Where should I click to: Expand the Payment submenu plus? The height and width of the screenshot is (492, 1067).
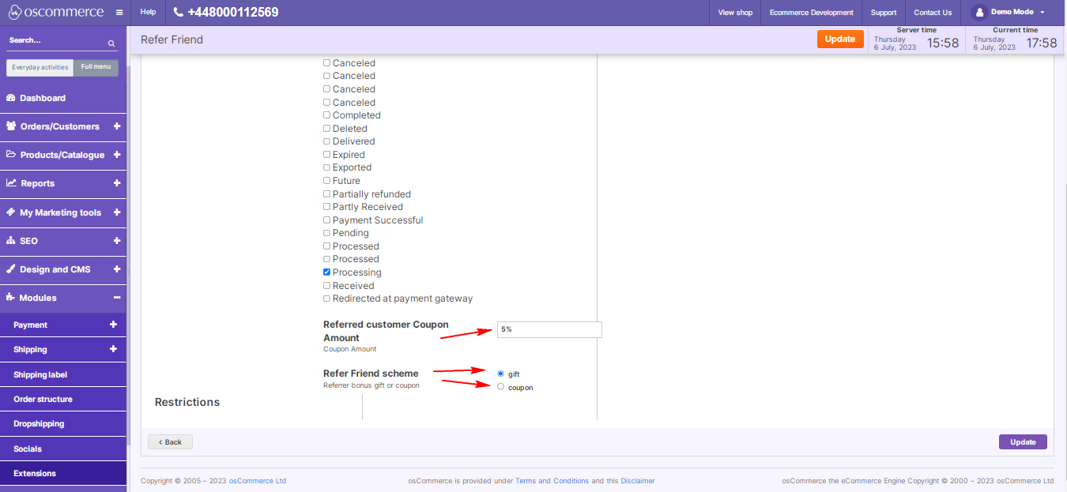(x=113, y=325)
